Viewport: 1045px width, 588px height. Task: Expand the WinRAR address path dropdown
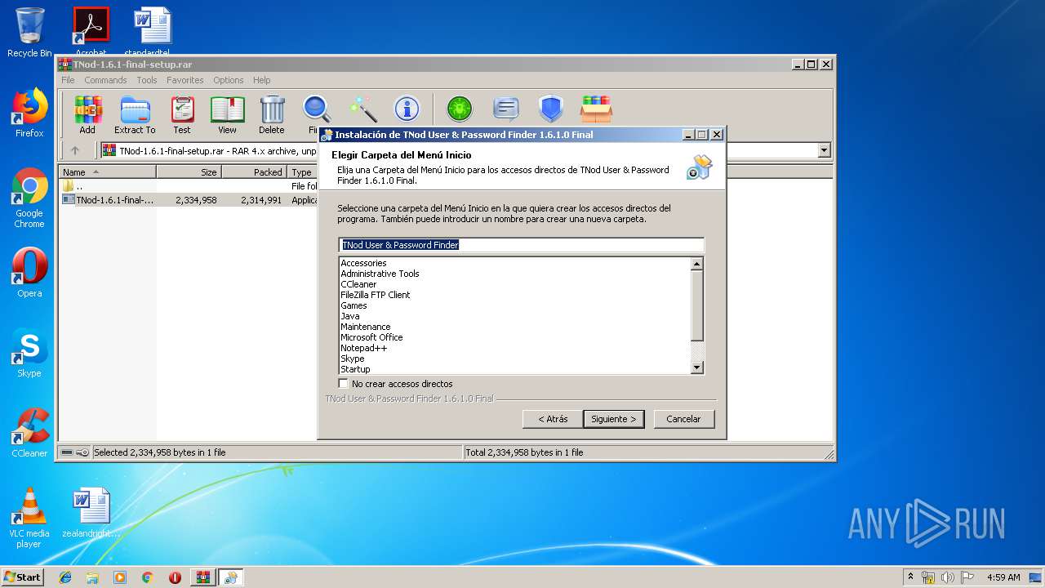pyautogui.click(x=824, y=150)
